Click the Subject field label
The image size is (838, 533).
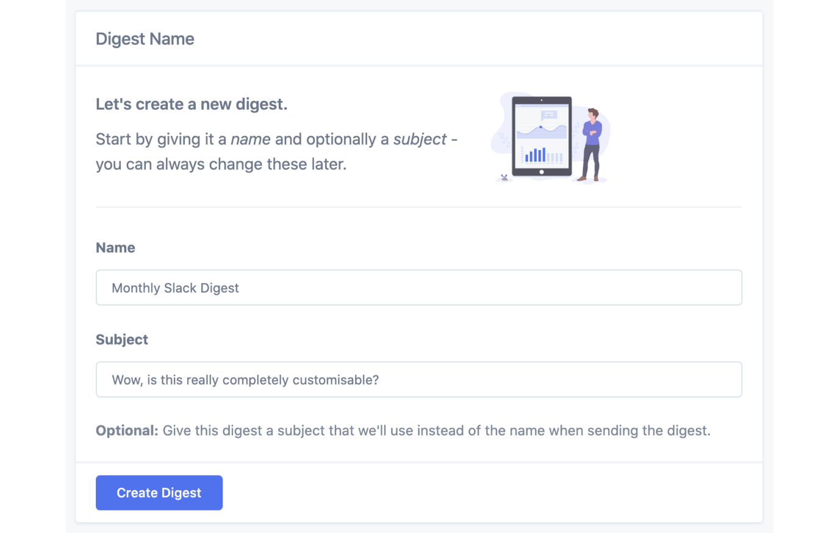click(x=122, y=340)
